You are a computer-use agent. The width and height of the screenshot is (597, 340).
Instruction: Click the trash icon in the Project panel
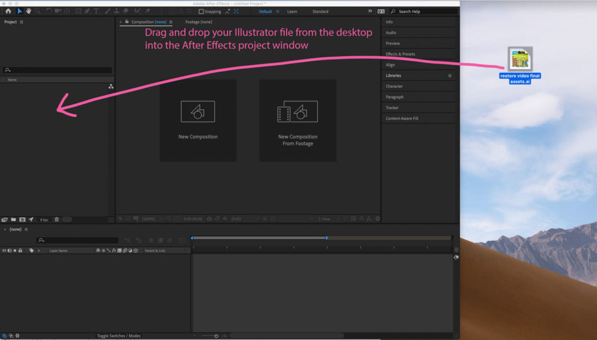click(55, 219)
